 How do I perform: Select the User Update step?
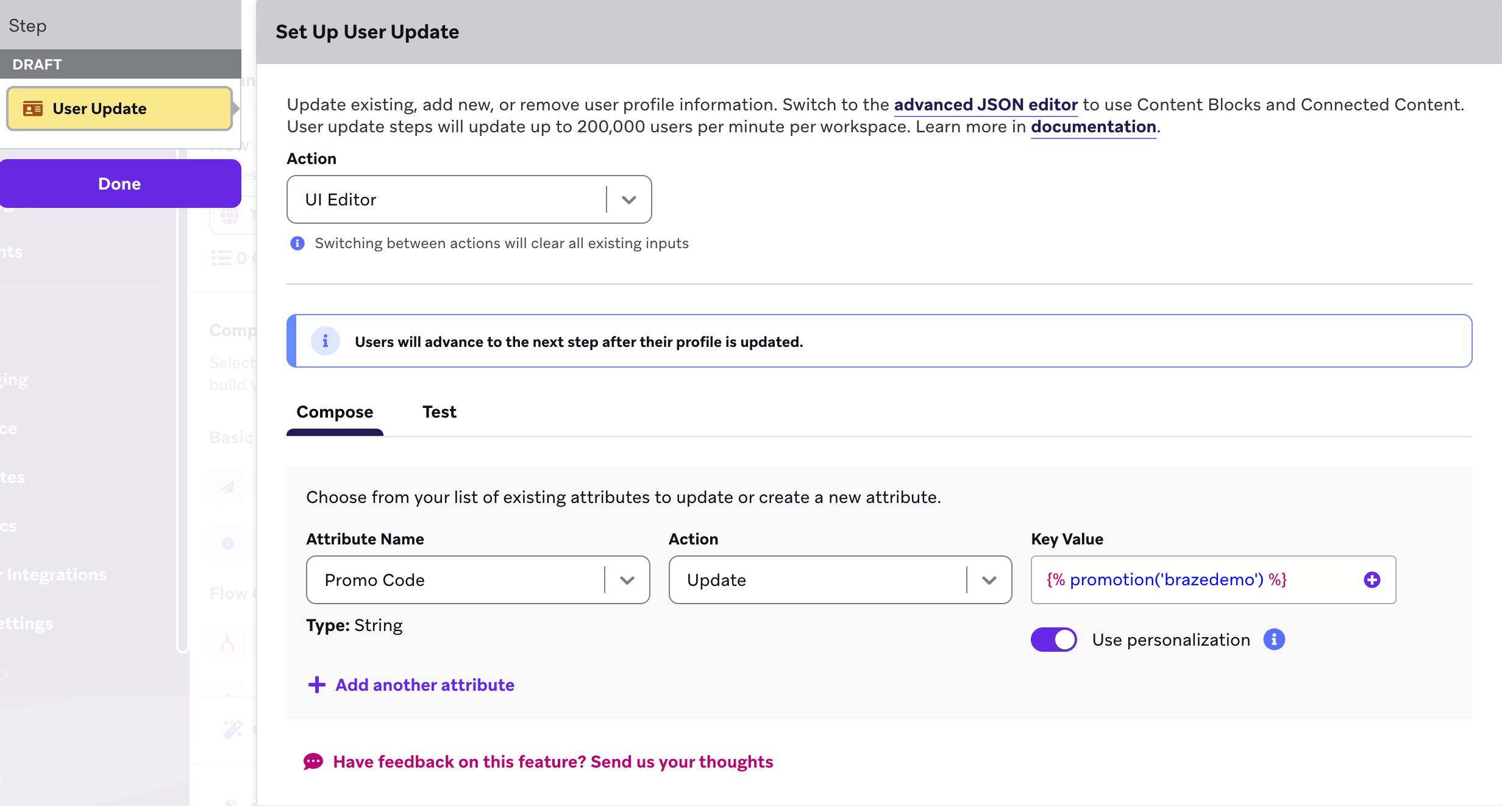tap(119, 109)
